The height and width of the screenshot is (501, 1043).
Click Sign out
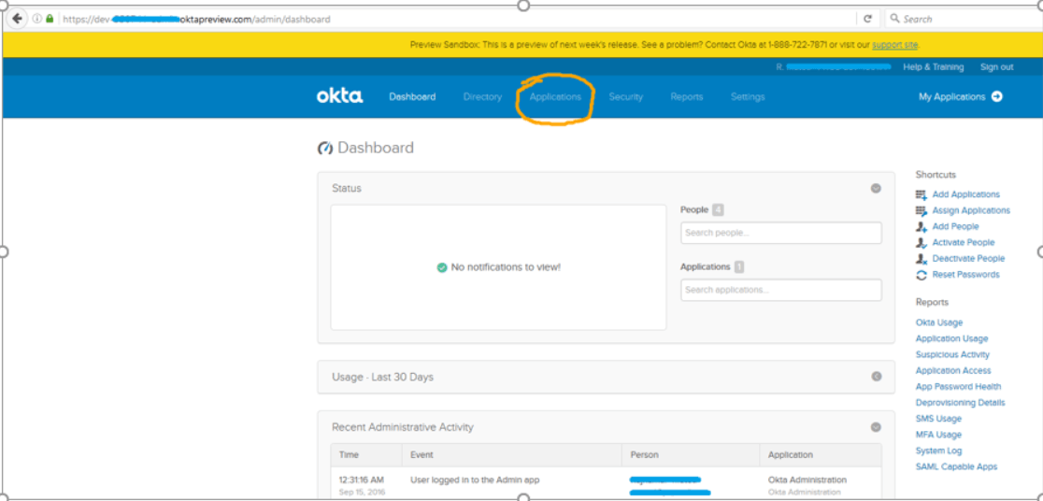[x=996, y=67]
